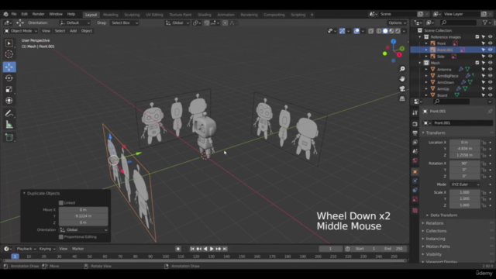The image size is (496, 279).
Task: Click the End frame field
Action: (x=394, y=249)
